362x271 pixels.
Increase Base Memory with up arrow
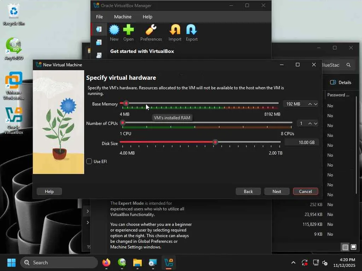(x=310, y=104)
